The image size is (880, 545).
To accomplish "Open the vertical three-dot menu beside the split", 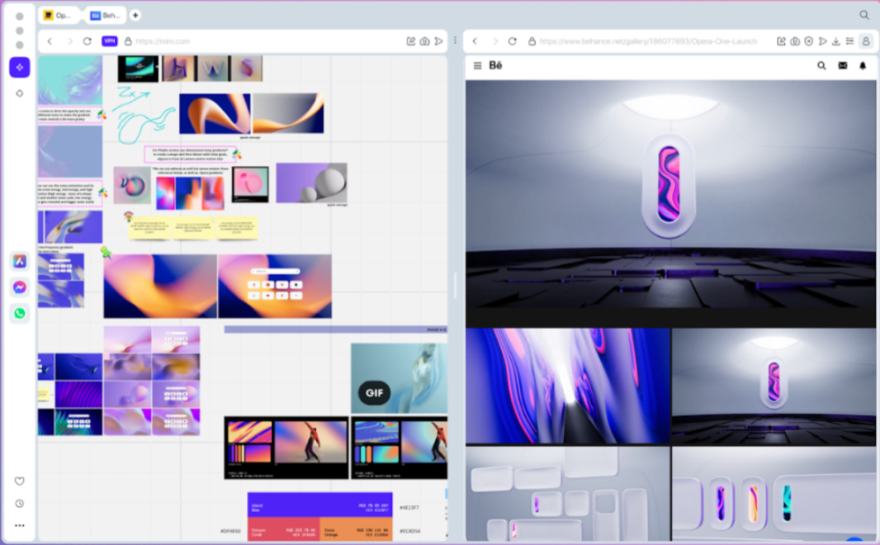I will (455, 40).
